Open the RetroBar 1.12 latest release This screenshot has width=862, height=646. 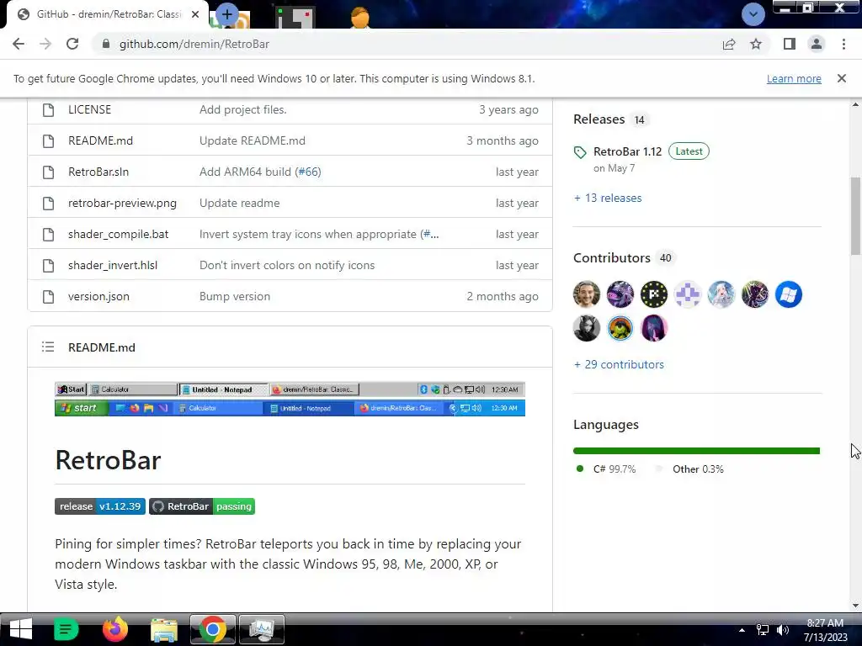(x=627, y=151)
